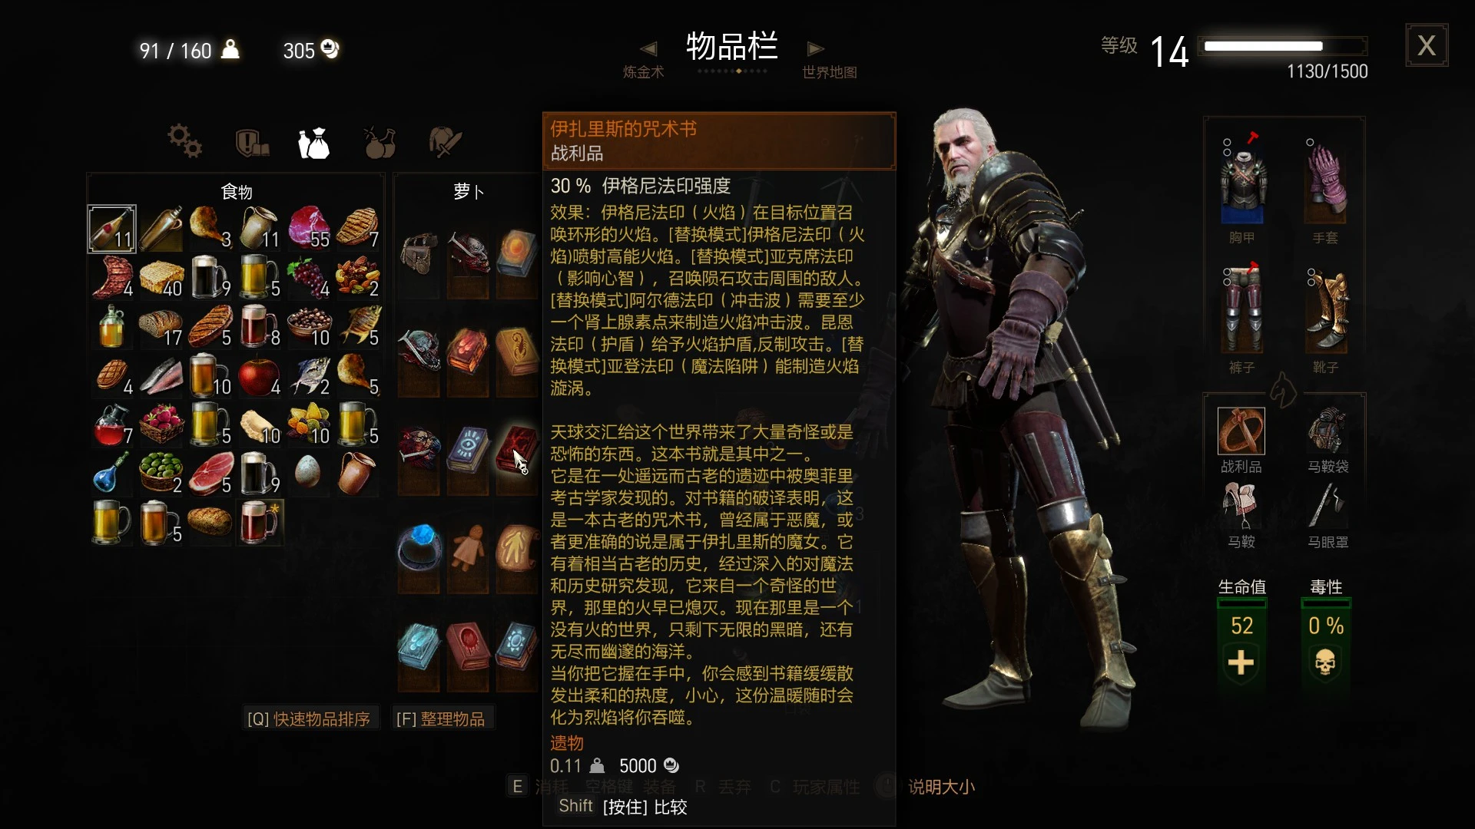
Task: Select the gear crafting-components filter icon
Action: (x=184, y=141)
